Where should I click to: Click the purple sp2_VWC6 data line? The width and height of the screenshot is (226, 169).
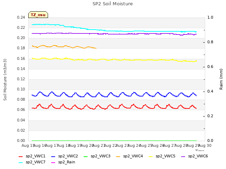click(114, 34)
